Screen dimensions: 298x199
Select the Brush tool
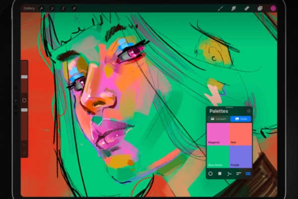pyautogui.click(x=221, y=8)
